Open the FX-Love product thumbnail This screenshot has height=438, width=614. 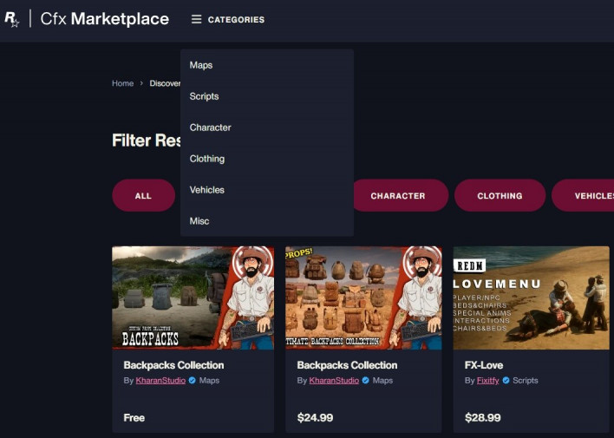click(531, 297)
